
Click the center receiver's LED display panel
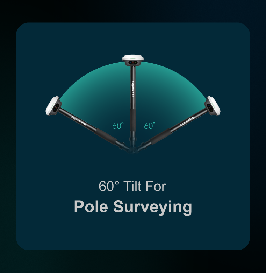click(133, 63)
